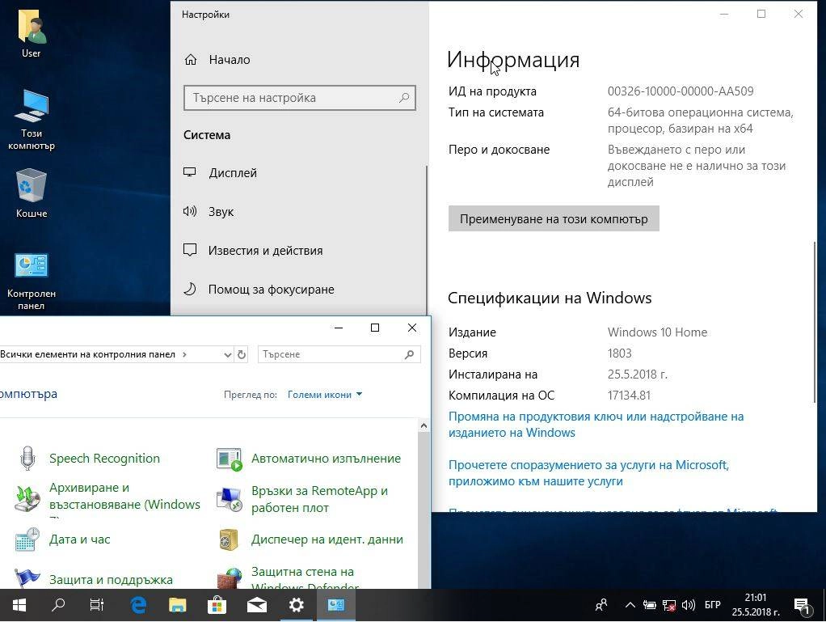
Task: Open the Кошче recycle bin icon
Action: [x=32, y=193]
